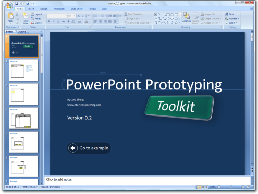Decrease font size with Shrink Font
The height and width of the screenshot is (194, 258).
coord(83,16)
